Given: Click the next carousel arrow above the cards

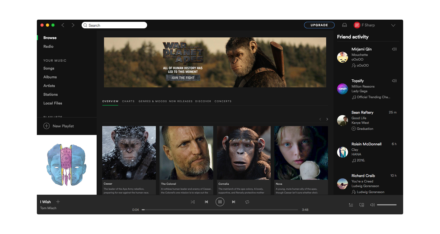Looking at the screenshot, I should tap(327, 119).
